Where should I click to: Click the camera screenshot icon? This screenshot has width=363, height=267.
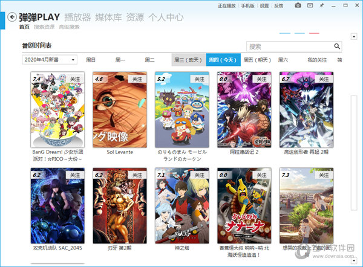(298, 5)
